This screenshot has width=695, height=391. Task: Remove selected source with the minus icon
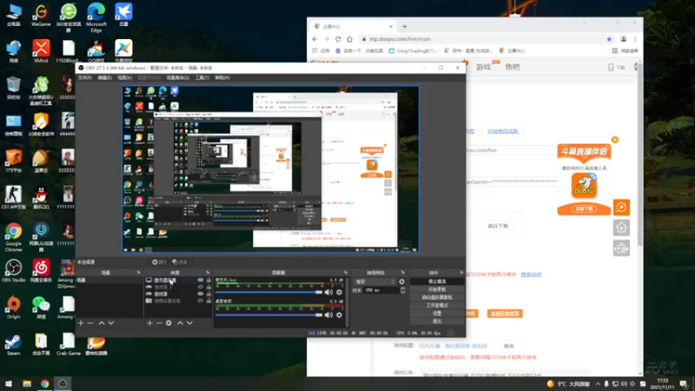159,323
